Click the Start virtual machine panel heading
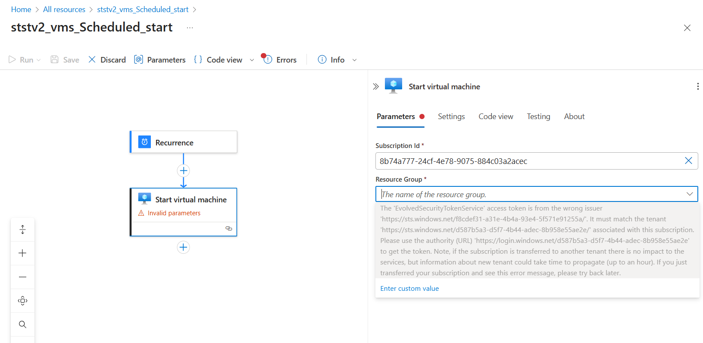Viewport: 703px width, 343px height. 444,86
